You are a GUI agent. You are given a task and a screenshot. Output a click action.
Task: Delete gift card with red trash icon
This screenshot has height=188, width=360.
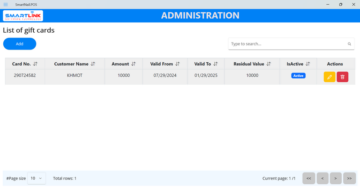(x=342, y=77)
